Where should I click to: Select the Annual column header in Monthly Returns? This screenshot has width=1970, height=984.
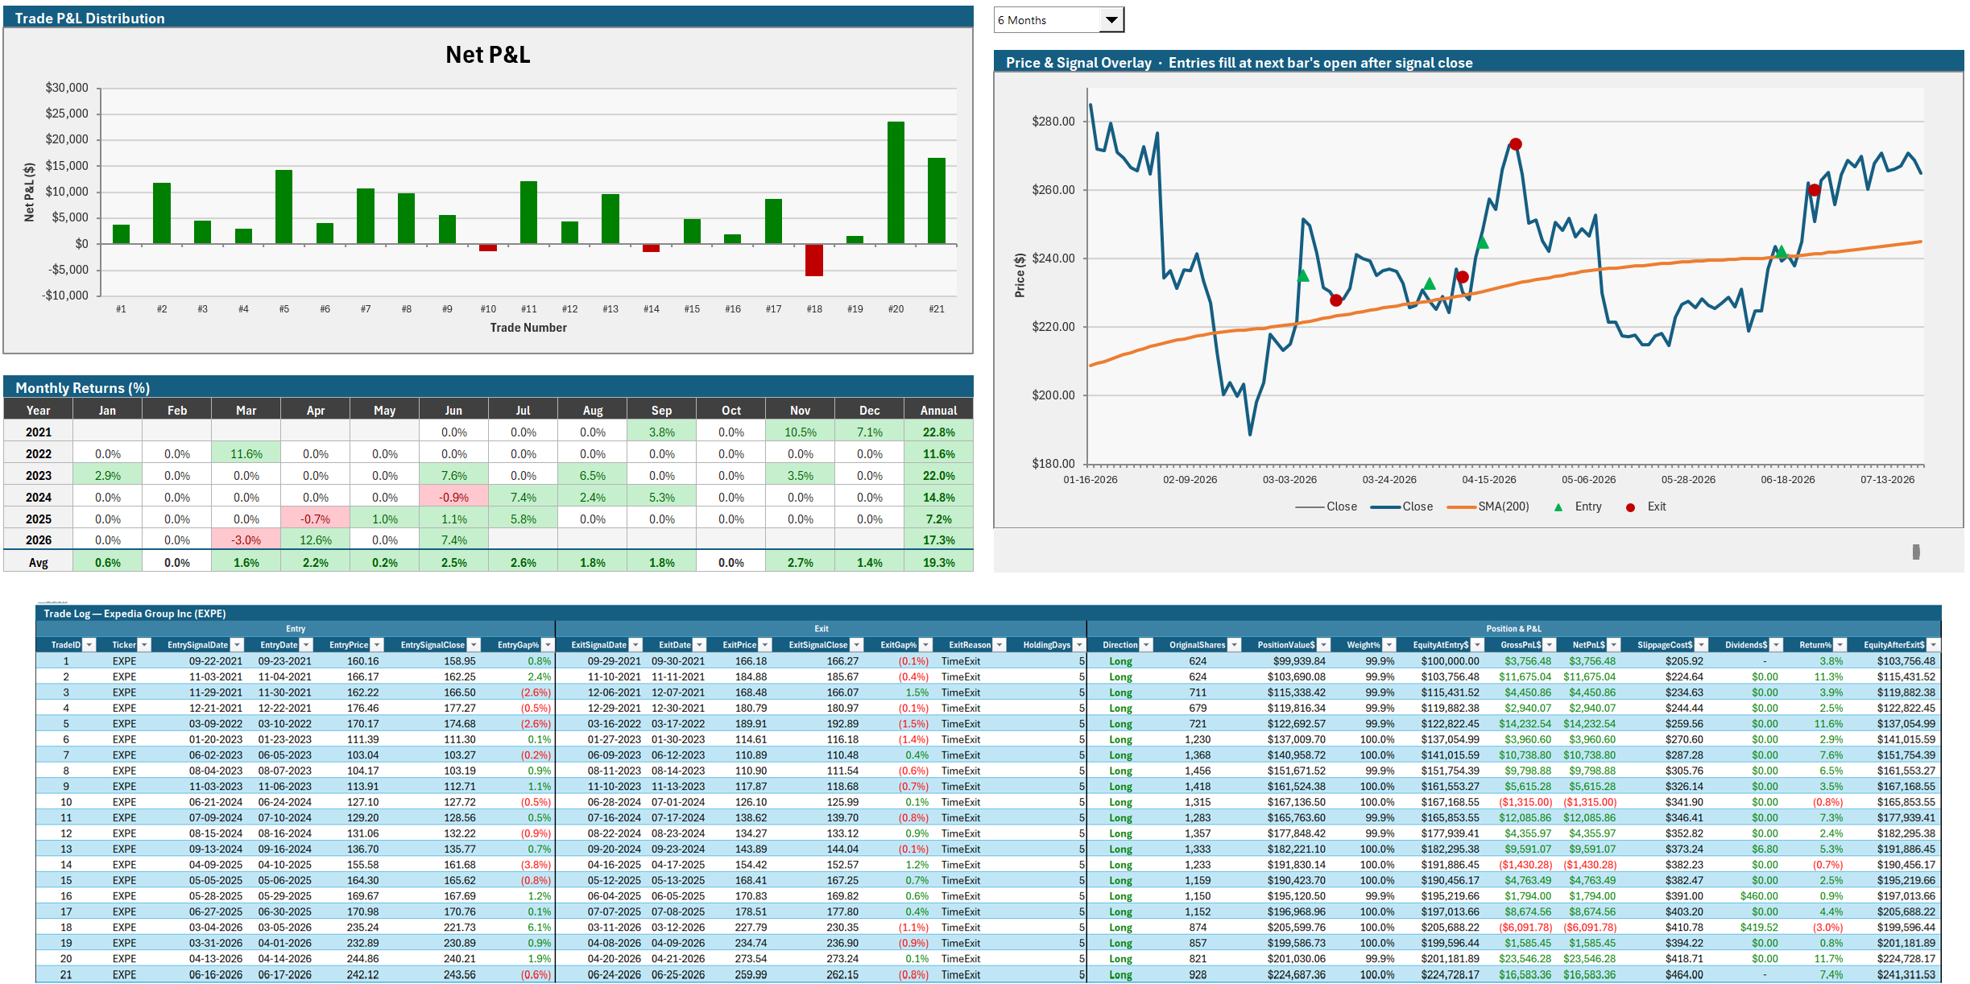pyautogui.click(x=938, y=411)
